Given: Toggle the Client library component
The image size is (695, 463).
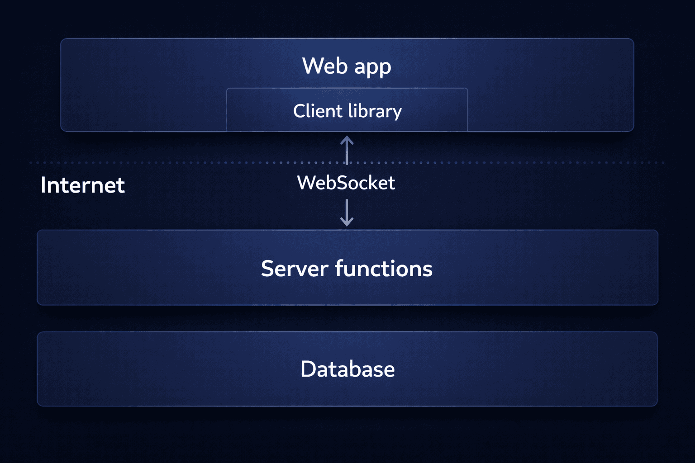Looking at the screenshot, I should pos(347,110).
